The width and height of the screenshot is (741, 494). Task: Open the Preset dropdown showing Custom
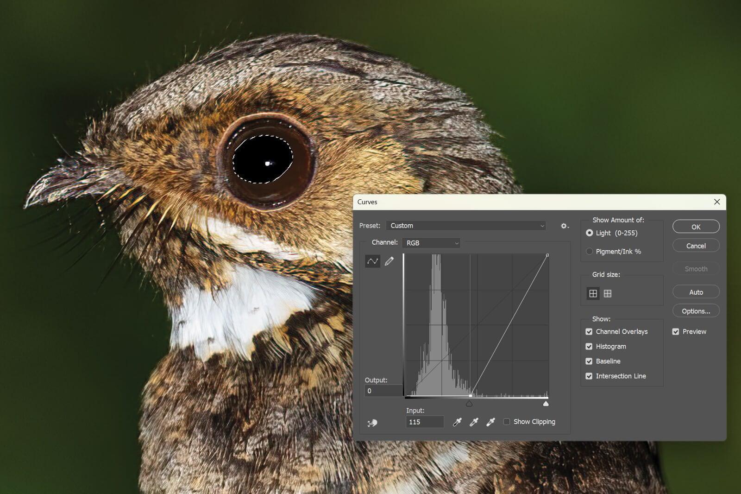pos(465,226)
